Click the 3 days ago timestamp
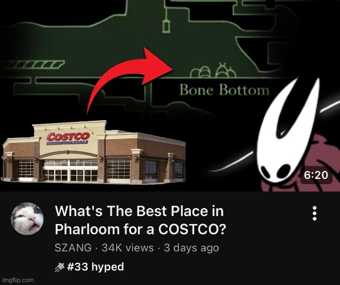Viewport: 340px width, 285px height. tap(191, 248)
